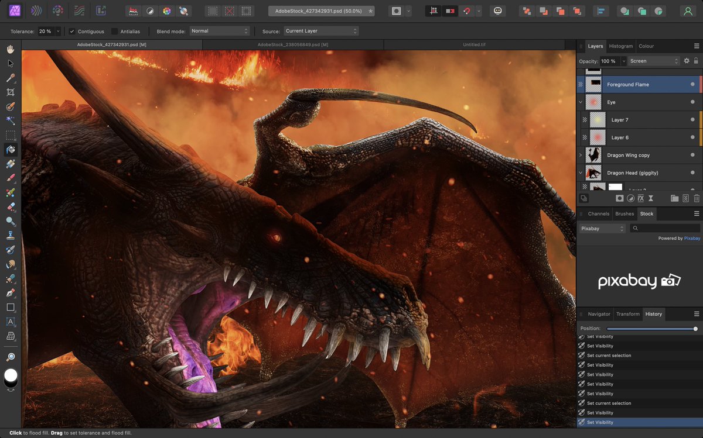Screen dimensions: 703x438
Task: Delete layer with trash icon
Action: tap(697, 198)
